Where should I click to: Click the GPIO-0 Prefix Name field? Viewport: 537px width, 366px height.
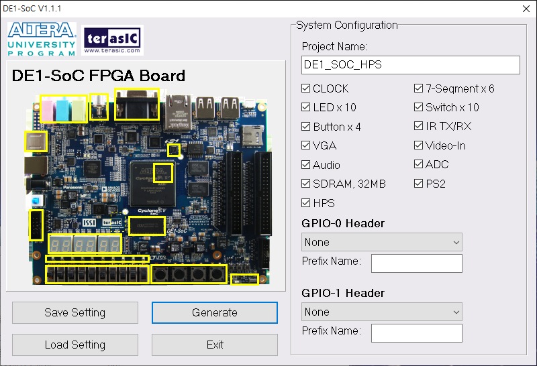coord(417,263)
